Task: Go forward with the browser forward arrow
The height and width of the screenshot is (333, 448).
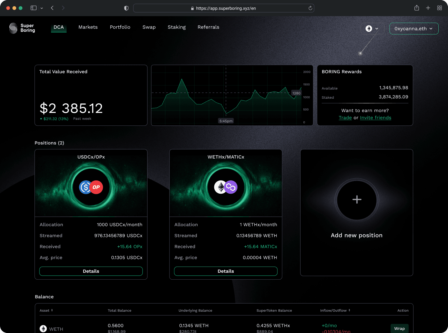Action: coord(63,8)
